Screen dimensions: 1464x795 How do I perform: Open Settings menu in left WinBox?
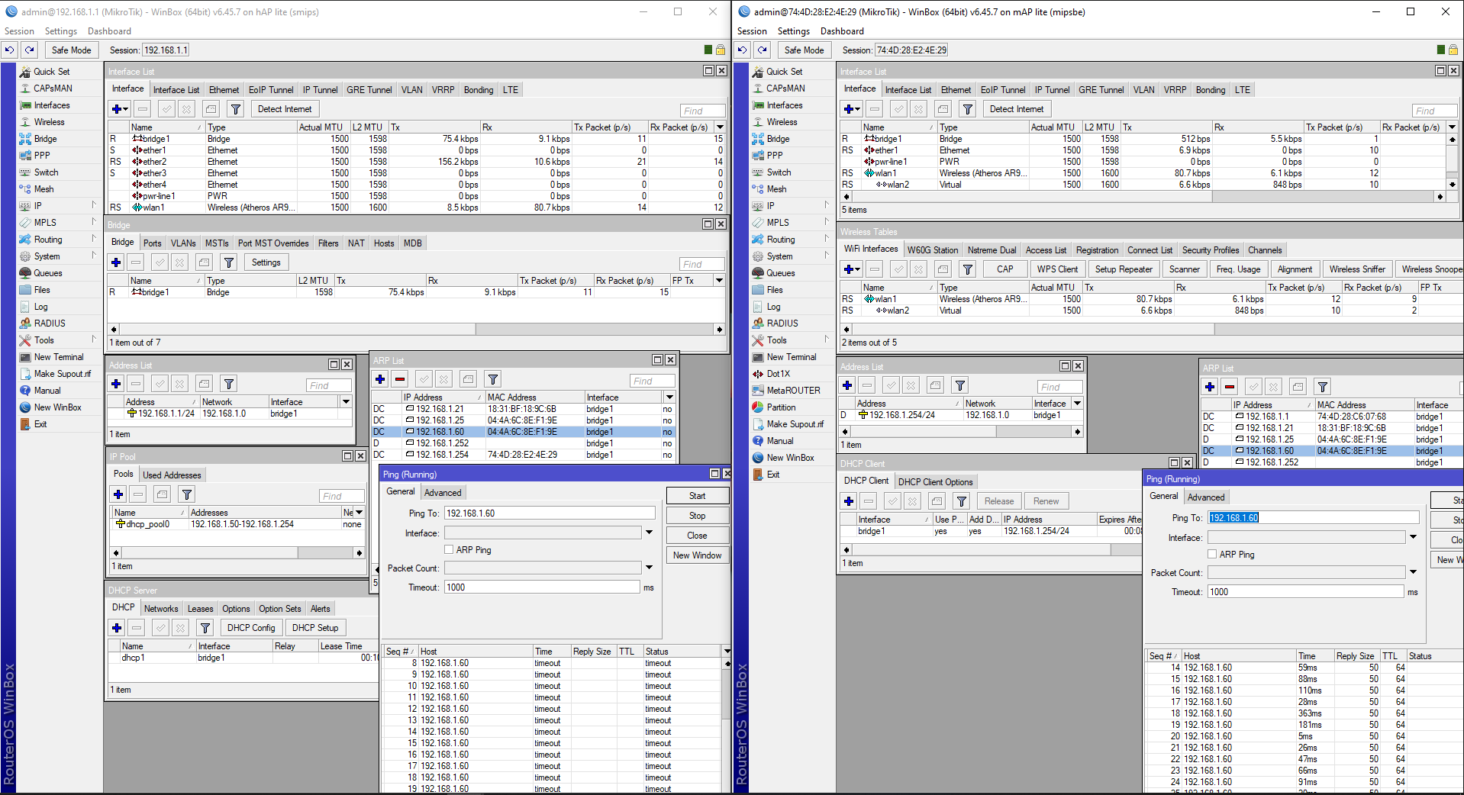(x=61, y=31)
